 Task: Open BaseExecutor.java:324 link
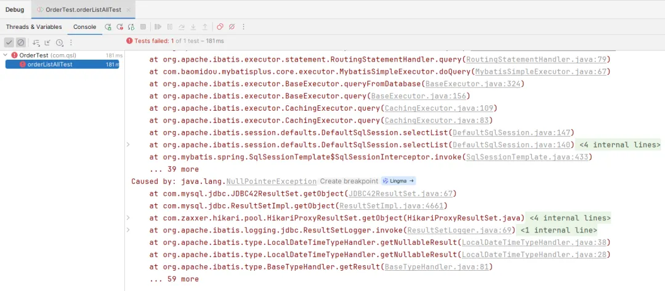[472, 84]
